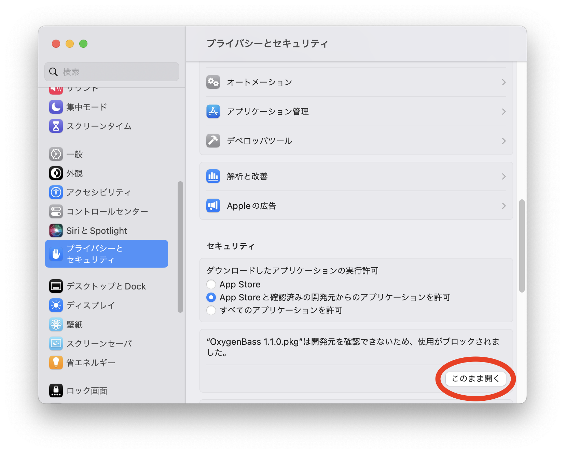Click the Appearance (外観) icon
565x454 pixels.
(56, 173)
